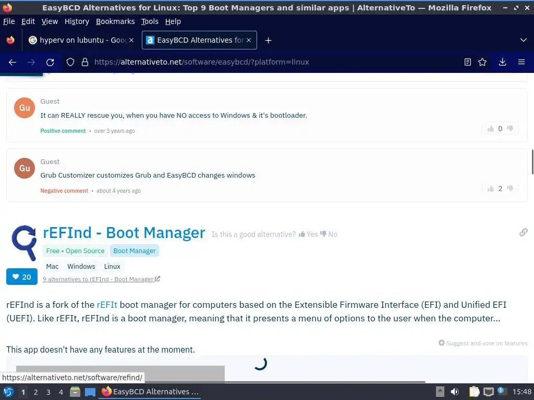Open the Help menu

(x=173, y=21)
